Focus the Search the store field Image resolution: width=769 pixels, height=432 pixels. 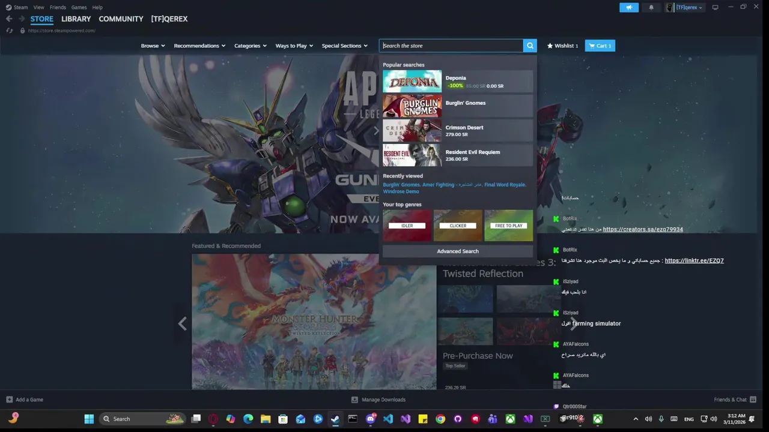(x=451, y=46)
